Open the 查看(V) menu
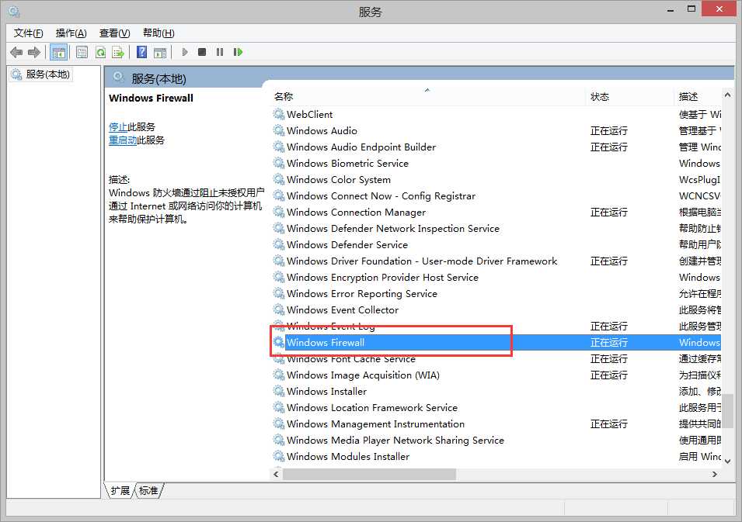742x522 pixels. (x=114, y=33)
